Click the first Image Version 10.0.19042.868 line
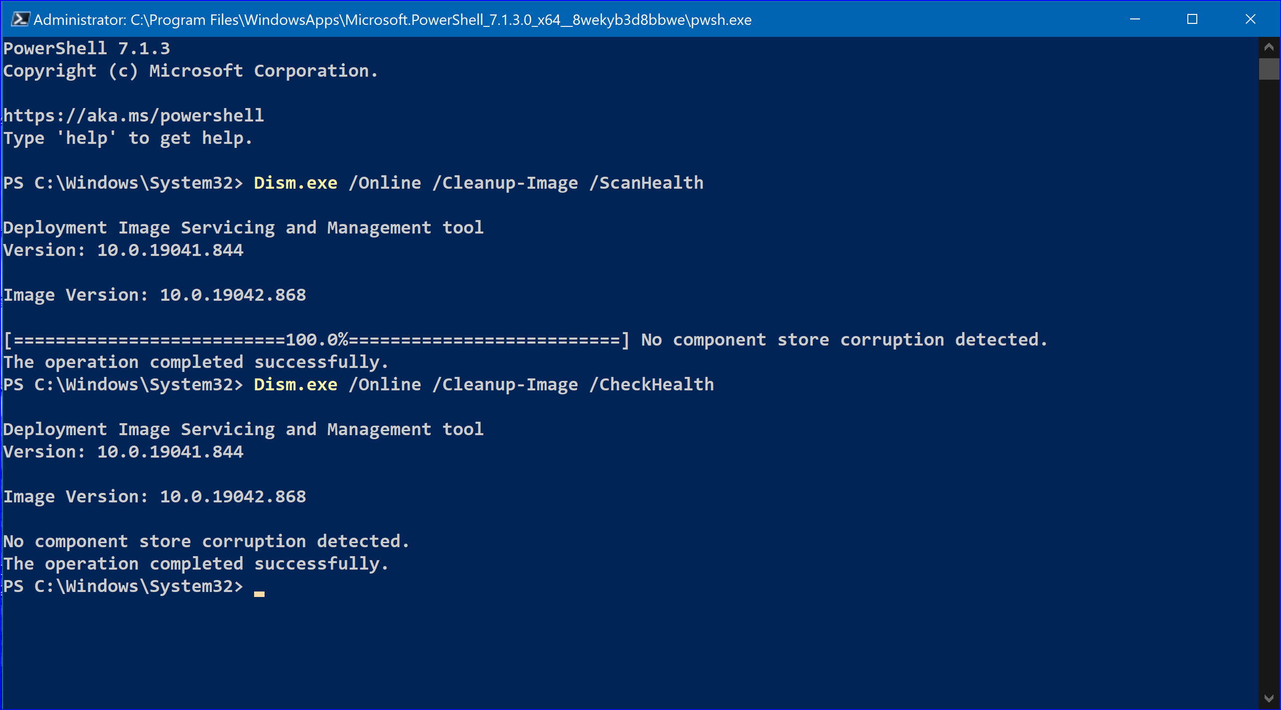Screen dimensions: 1281x710 [x=154, y=295]
